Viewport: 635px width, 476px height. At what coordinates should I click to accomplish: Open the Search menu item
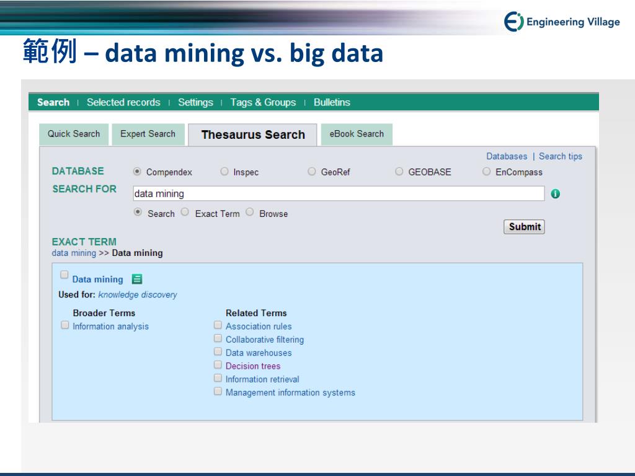click(53, 102)
